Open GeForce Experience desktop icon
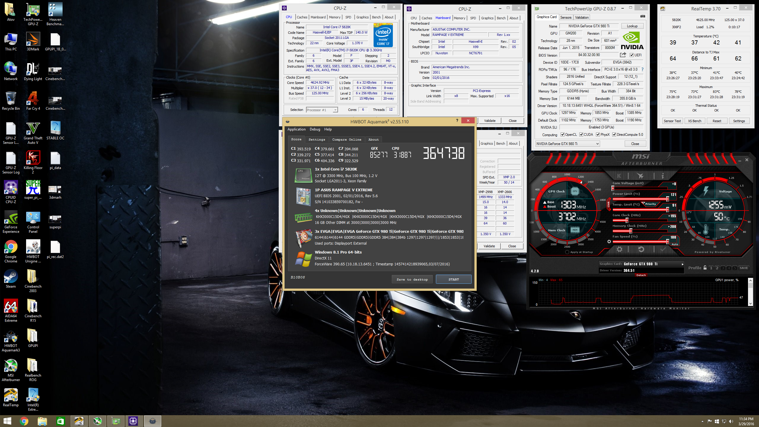This screenshot has height=427, width=759. pos(11,222)
